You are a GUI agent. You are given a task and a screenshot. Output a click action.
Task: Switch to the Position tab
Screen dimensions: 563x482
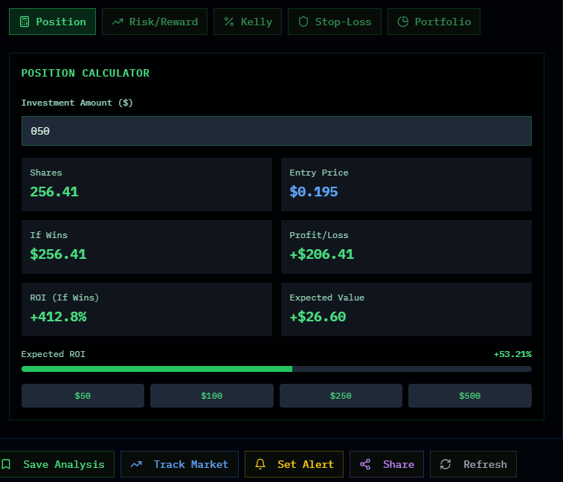click(x=52, y=22)
